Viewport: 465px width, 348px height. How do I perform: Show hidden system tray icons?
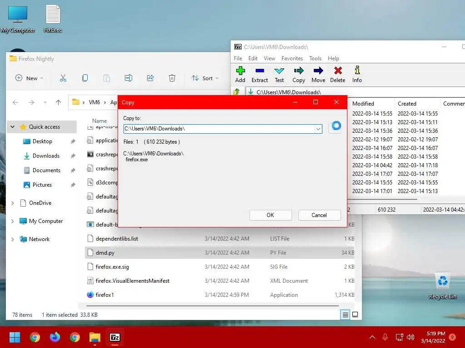(x=372, y=337)
